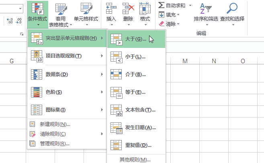Select column N header
Image resolution: width=264 pixels, height=163 pixels.
coord(214,61)
